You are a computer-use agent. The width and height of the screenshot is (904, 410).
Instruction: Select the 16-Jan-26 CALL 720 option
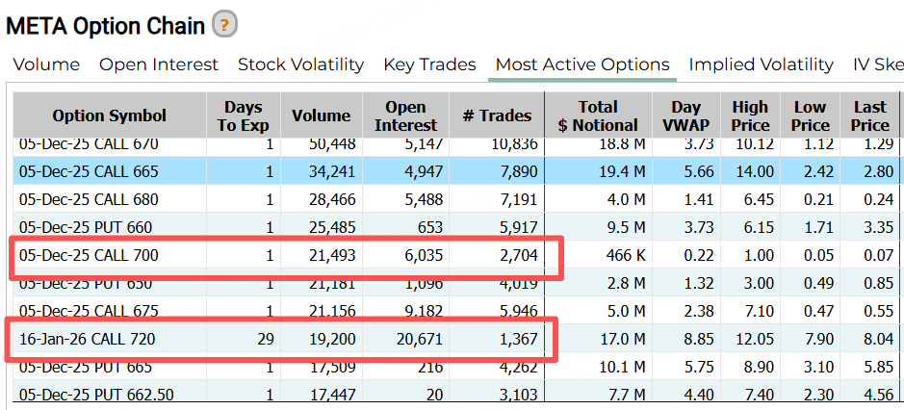[x=87, y=339]
